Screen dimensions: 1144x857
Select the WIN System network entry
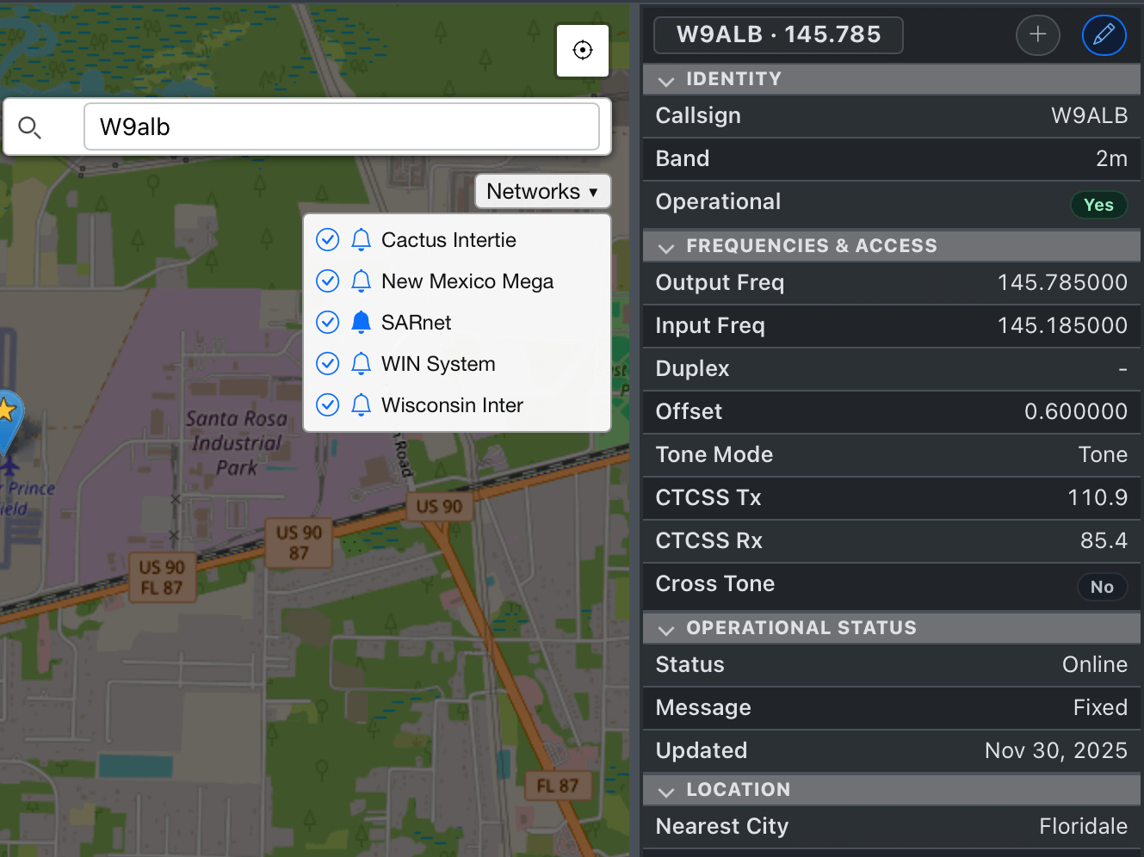point(438,364)
